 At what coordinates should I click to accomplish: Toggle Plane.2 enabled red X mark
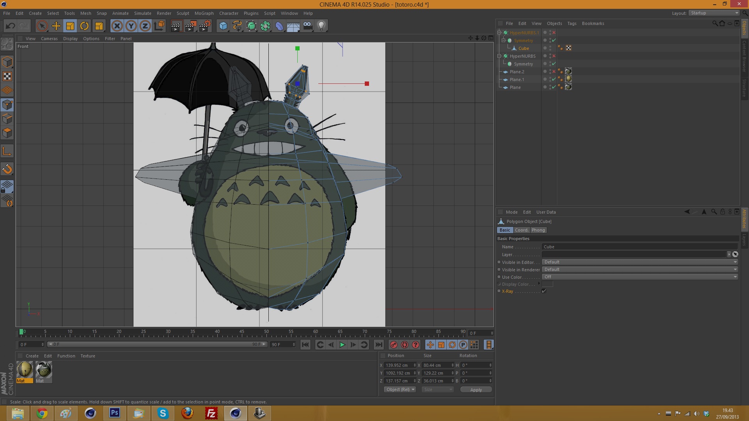pyautogui.click(x=554, y=72)
